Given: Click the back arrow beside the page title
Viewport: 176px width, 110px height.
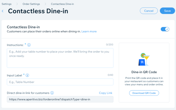Looking at the screenshot, I should coord(3,11).
